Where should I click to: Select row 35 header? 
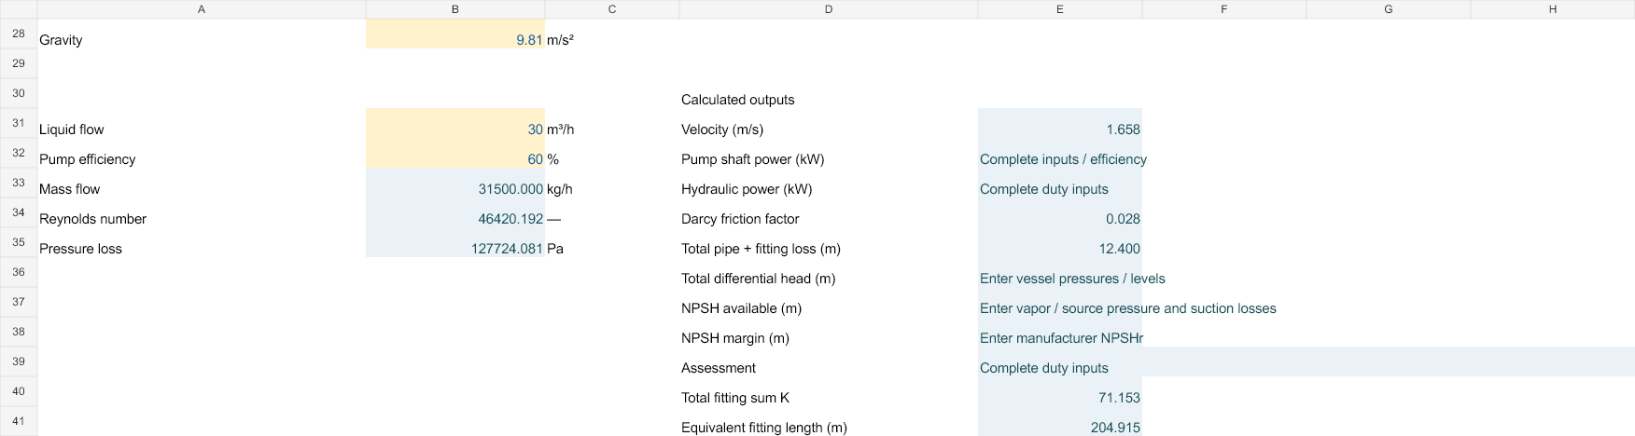tap(19, 242)
